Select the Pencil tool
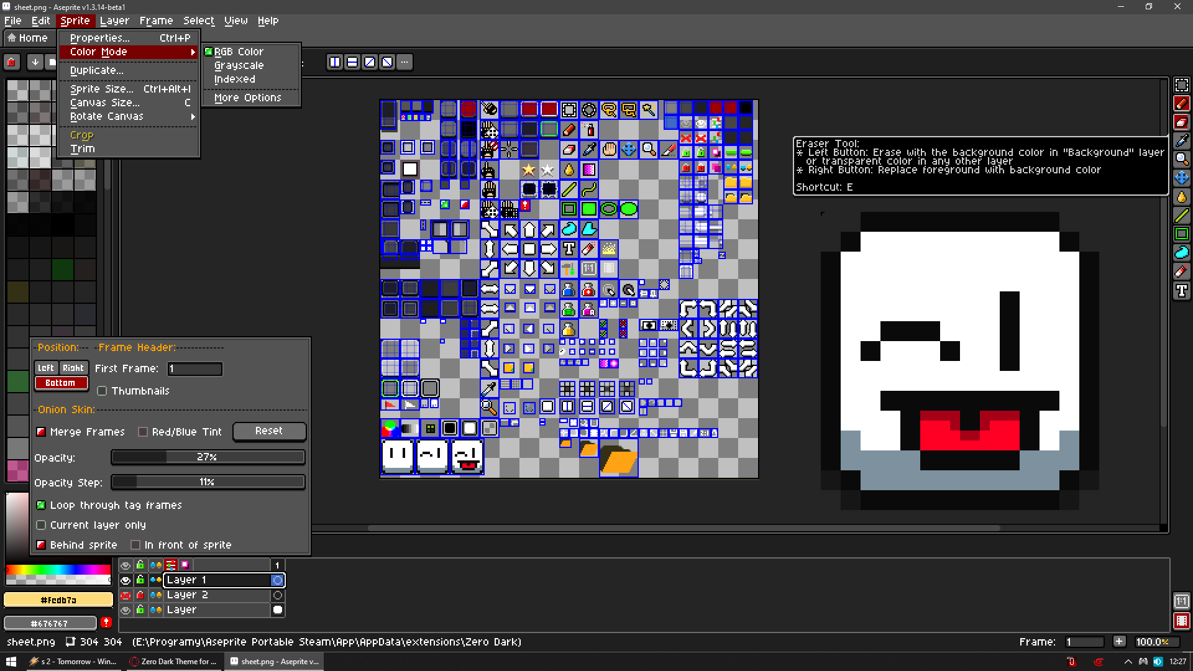1193x671 pixels. 1181,104
